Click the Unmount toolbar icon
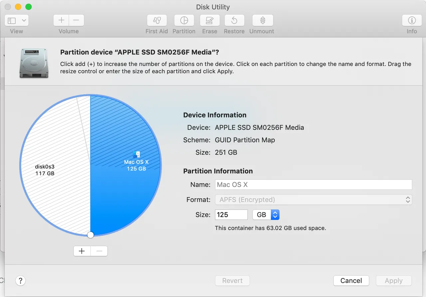This screenshot has height=297, width=426. 263,21
